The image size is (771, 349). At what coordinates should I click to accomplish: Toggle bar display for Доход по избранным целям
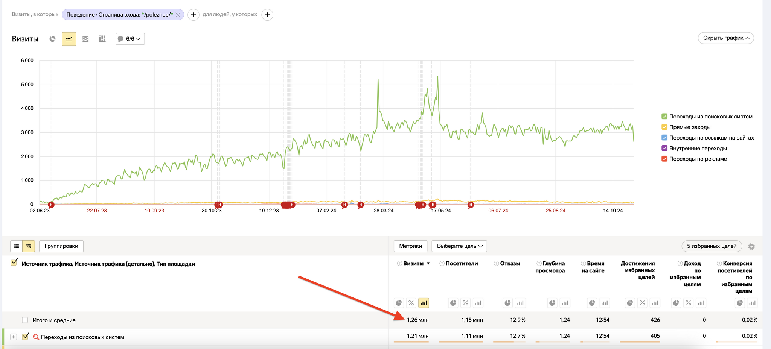coord(701,303)
